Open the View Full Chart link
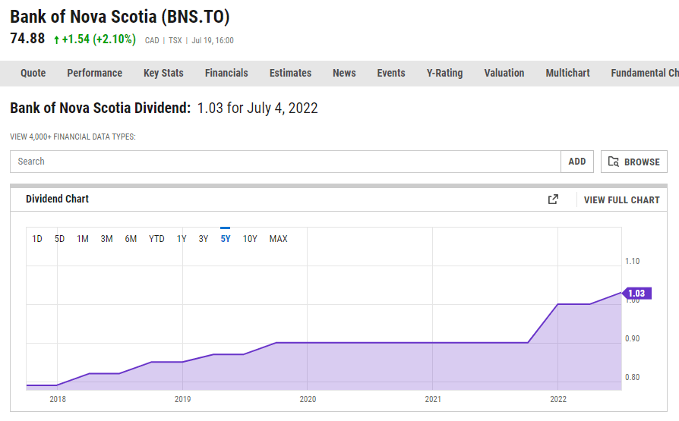This screenshot has height=421, width=679. point(621,200)
